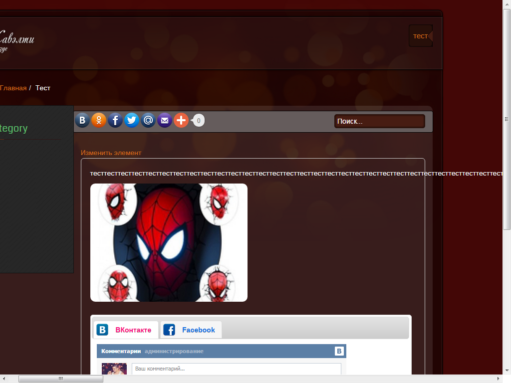The height and width of the screenshot is (383, 511).
Task: Open the Spider-Man image
Action: tap(169, 242)
